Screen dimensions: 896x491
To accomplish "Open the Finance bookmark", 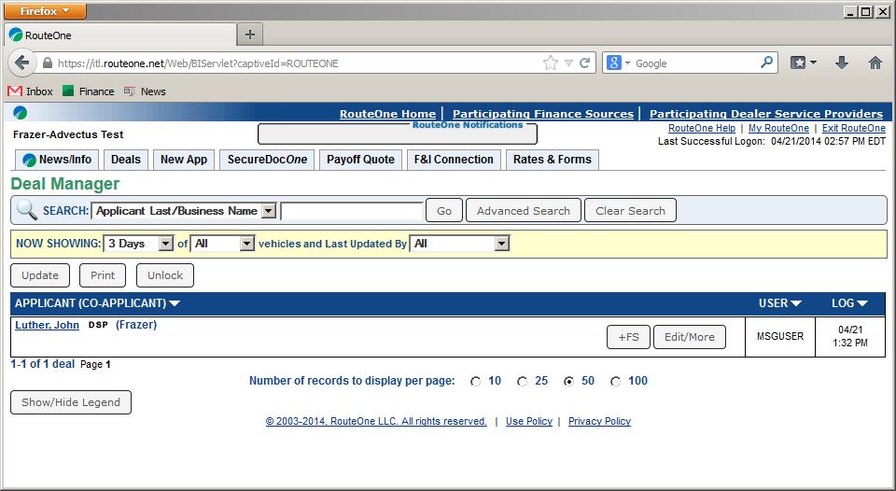I will pyautogui.click(x=89, y=91).
